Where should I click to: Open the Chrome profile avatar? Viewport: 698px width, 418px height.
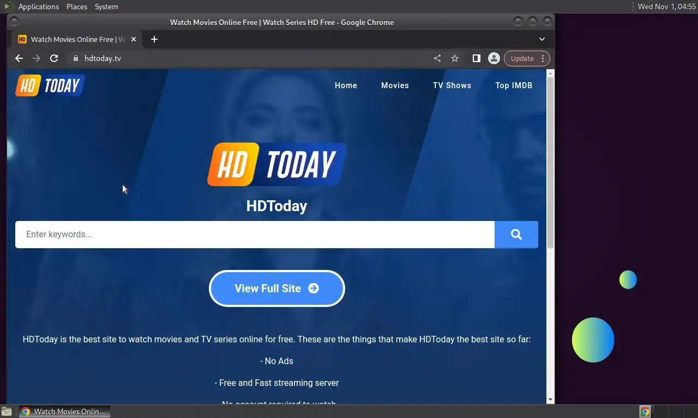click(494, 58)
